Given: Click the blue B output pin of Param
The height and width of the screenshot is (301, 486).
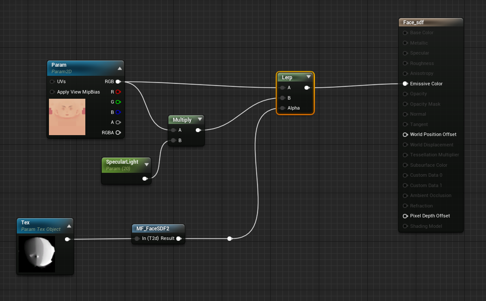Looking at the screenshot, I should point(118,112).
